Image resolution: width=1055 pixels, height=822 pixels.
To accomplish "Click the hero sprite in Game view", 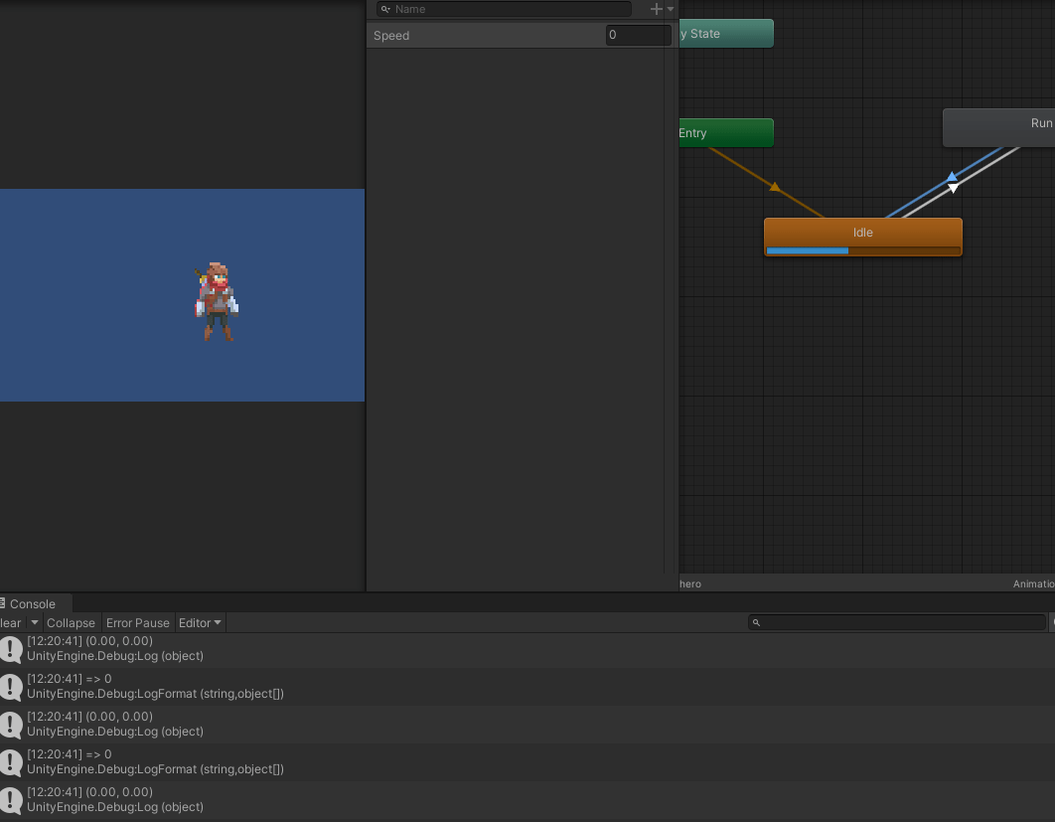I will tap(217, 301).
